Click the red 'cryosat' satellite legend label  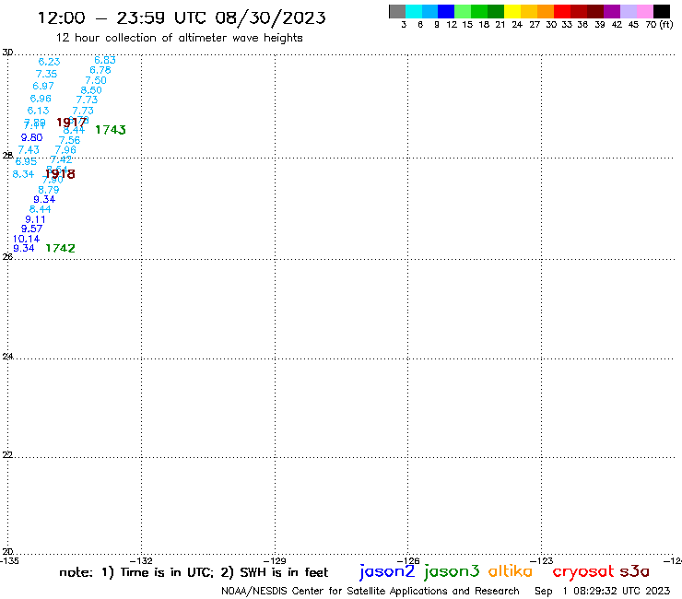point(583,572)
